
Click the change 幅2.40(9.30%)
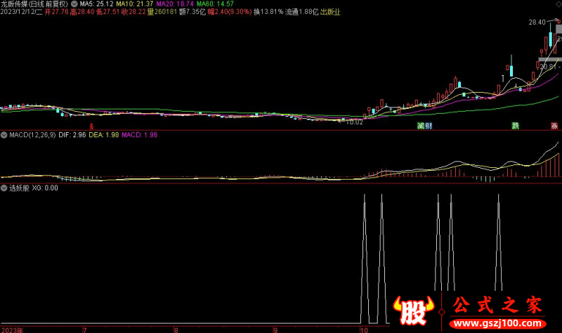click(230, 12)
